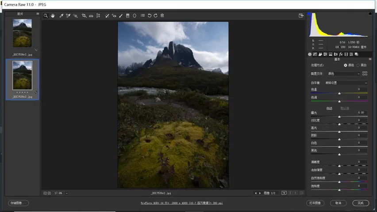Select the Straighten tool

pos(91,15)
